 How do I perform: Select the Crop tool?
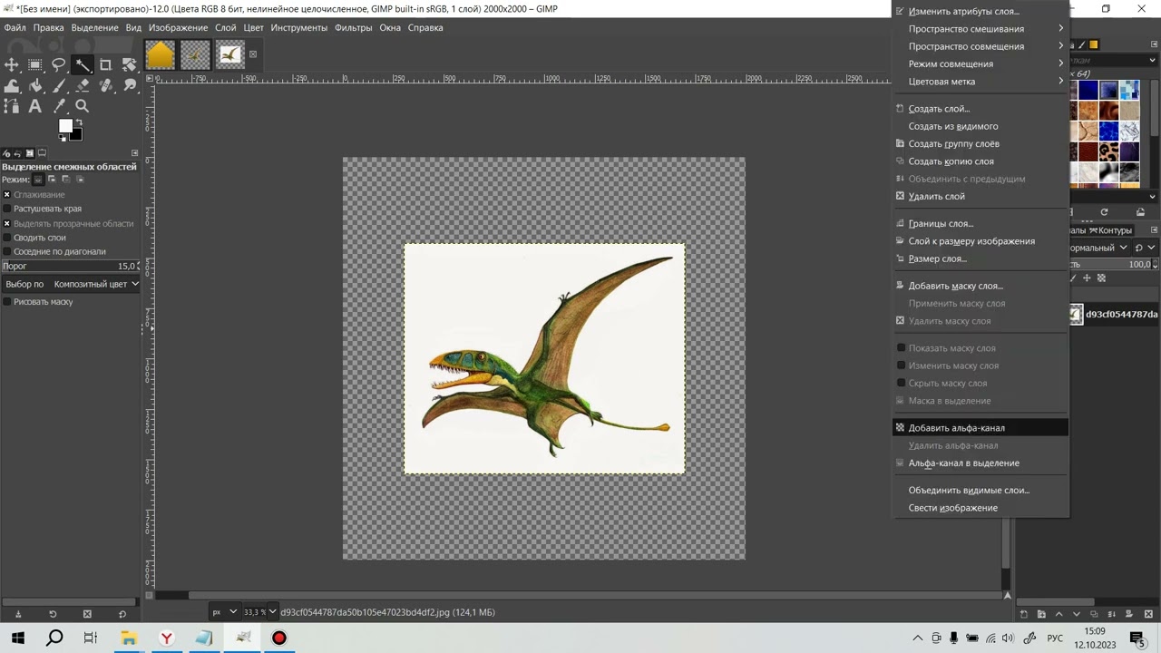(106, 64)
